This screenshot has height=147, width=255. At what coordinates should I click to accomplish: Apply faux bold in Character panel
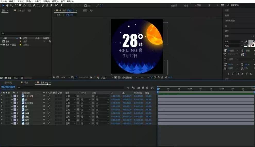point(229,74)
